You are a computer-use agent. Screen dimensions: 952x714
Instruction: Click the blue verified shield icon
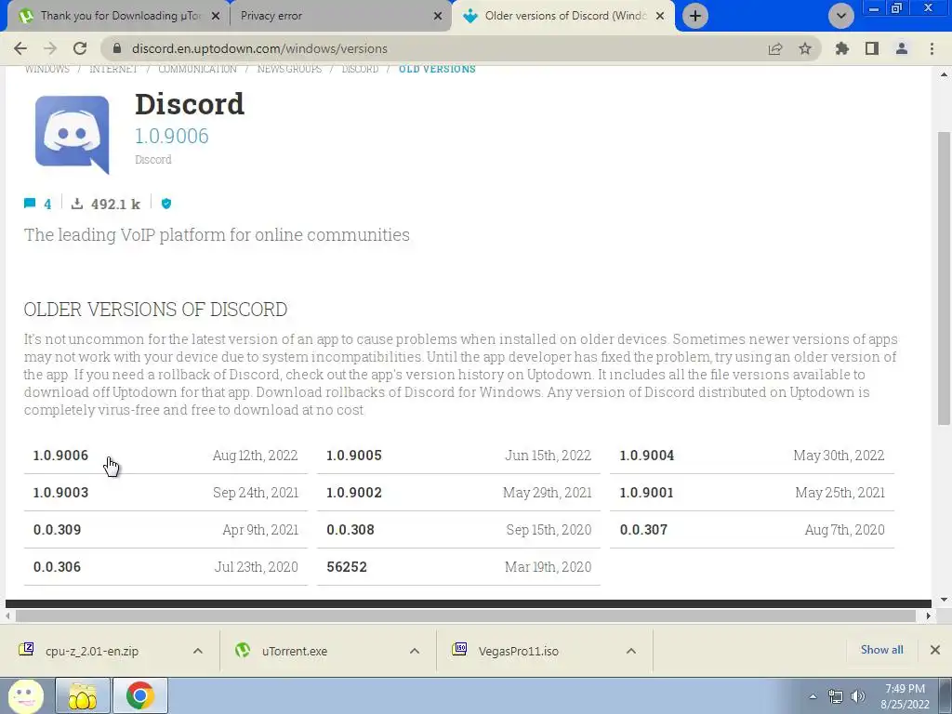[x=166, y=204]
